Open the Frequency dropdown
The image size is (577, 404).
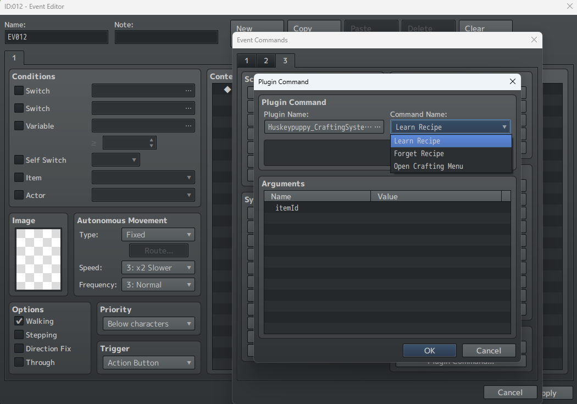(158, 285)
